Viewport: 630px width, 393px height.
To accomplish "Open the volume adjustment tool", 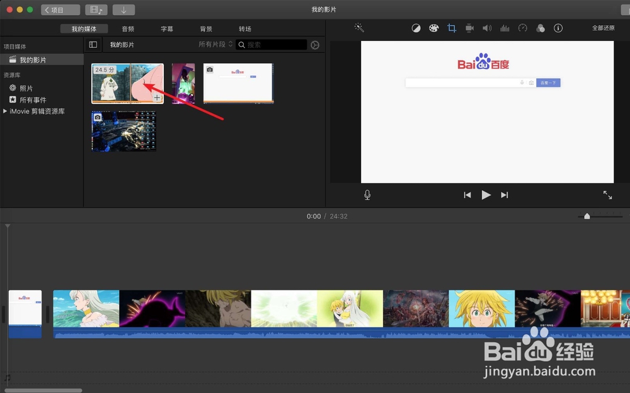I will (x=487, y=28).
